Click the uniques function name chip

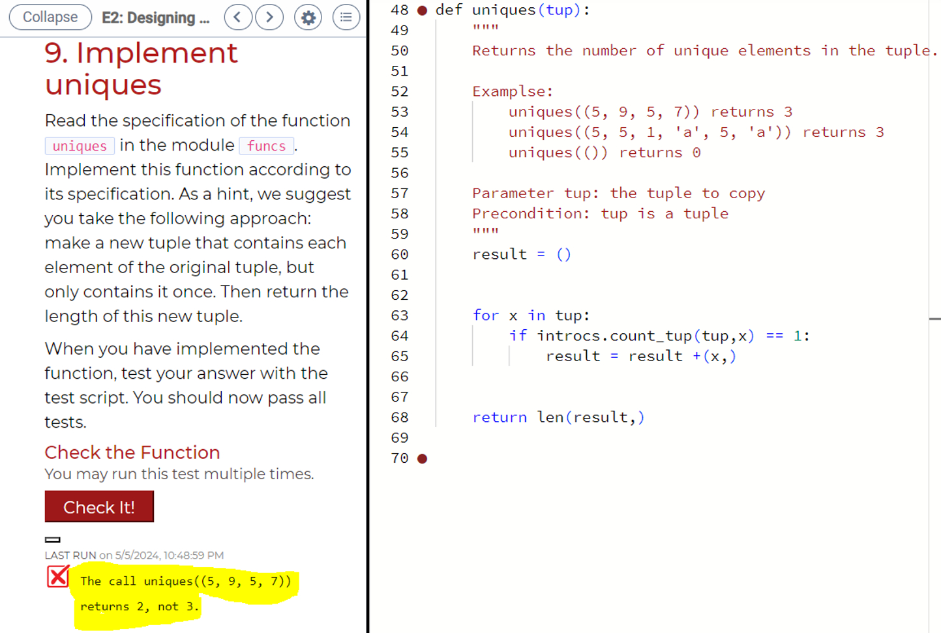point(79,146)
